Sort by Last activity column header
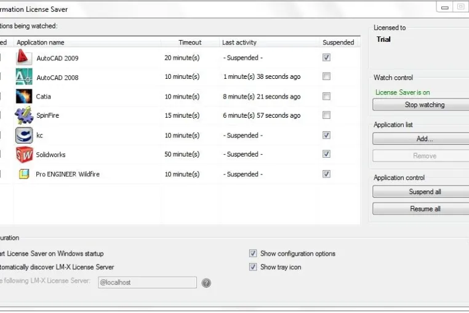 (269, 43)
